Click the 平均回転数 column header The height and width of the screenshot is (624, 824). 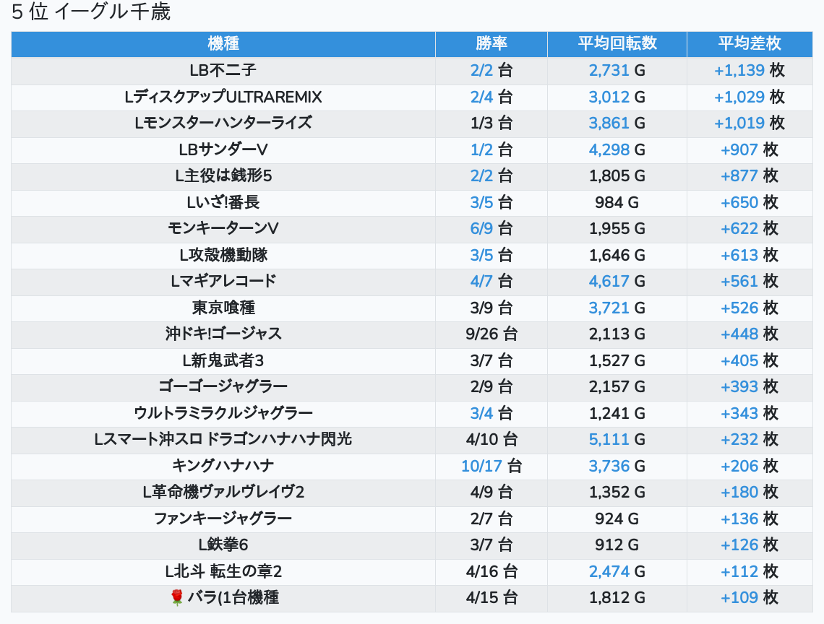[617, 43]
